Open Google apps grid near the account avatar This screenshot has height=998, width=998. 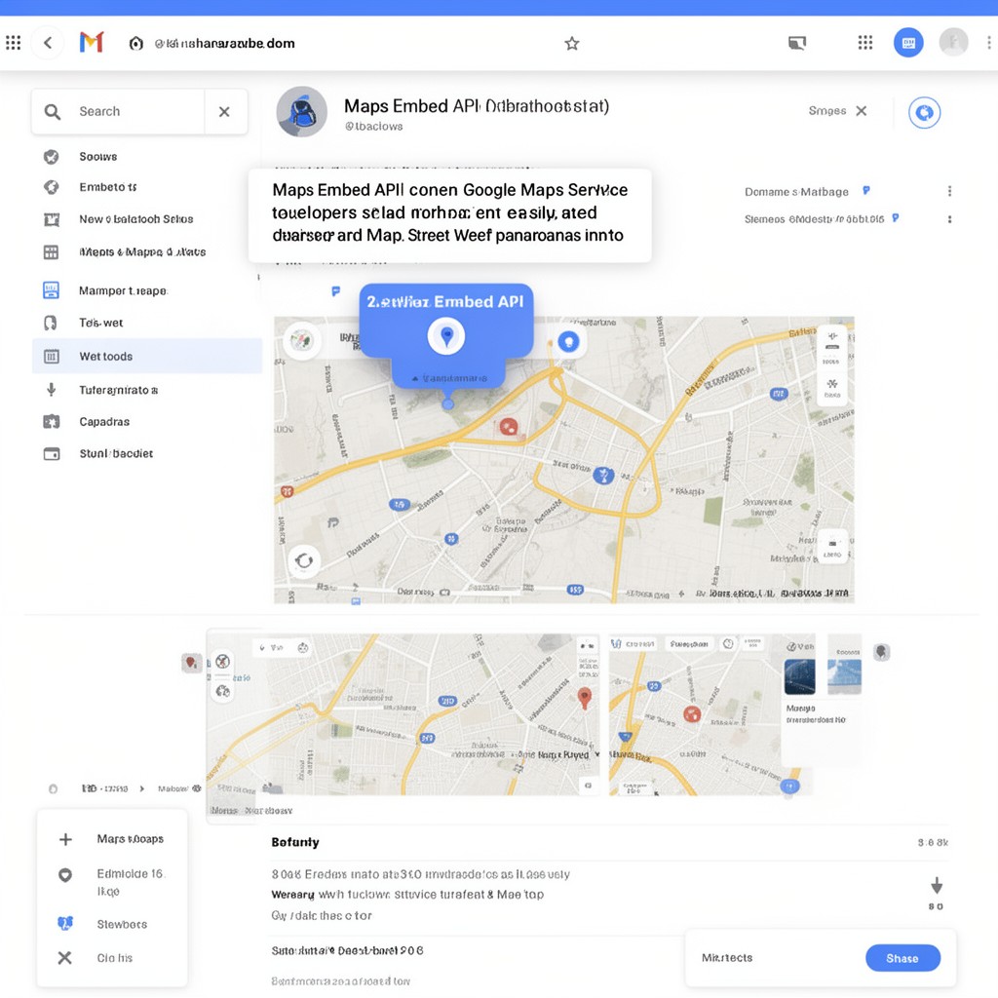pyautogui.click(x=865, y=43)
